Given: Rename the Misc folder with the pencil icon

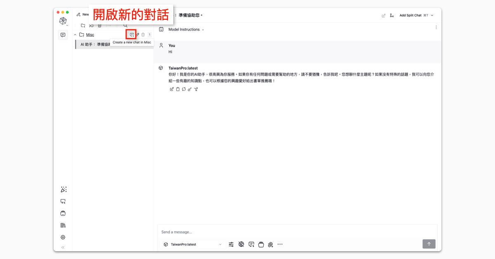Looking at the screenshot, I should pos(138,35).
